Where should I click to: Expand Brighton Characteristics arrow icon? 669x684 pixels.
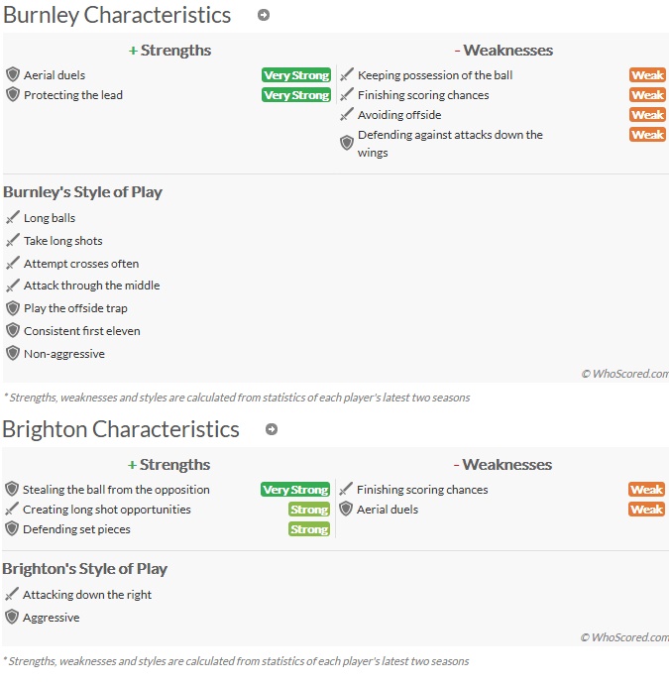pos(272,429)
